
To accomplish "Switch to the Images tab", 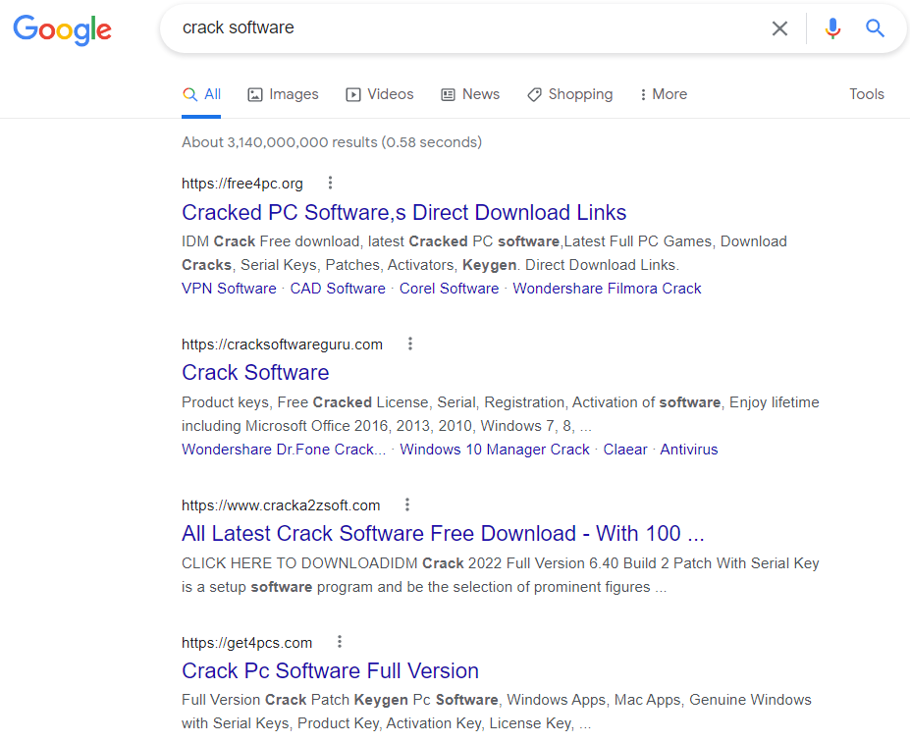I will point(283,94).
